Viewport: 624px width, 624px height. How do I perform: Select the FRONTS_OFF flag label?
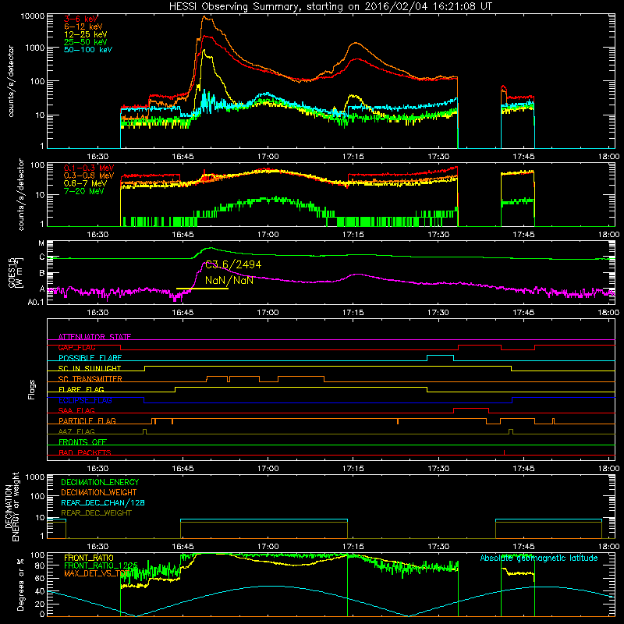click(83, 441)
